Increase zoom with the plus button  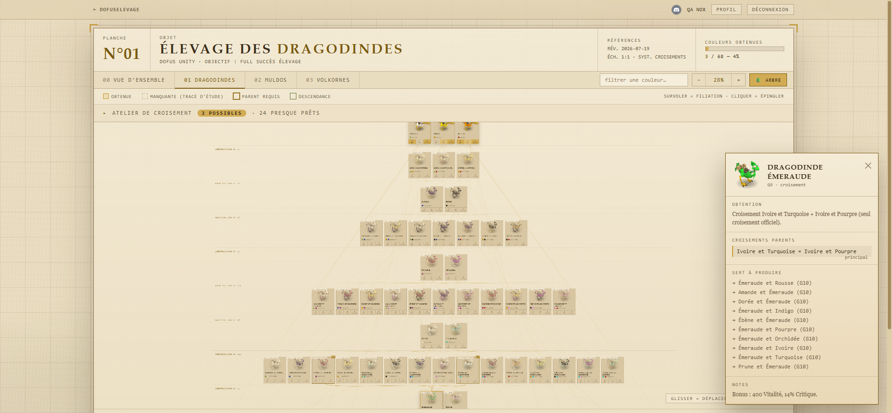[739, 80]
